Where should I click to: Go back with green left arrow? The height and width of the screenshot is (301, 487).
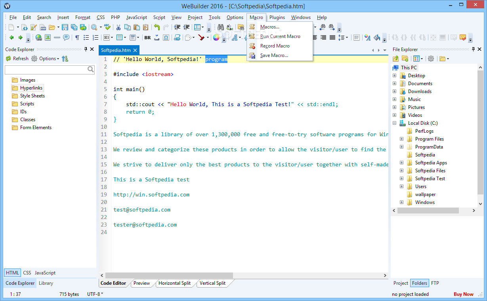point(11,38)
